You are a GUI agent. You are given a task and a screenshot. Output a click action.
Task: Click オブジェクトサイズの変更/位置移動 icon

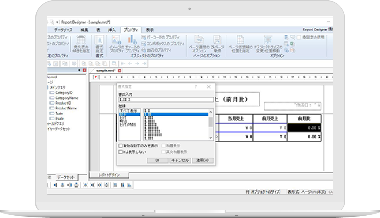pyautogui.click(x=268, y=40)
